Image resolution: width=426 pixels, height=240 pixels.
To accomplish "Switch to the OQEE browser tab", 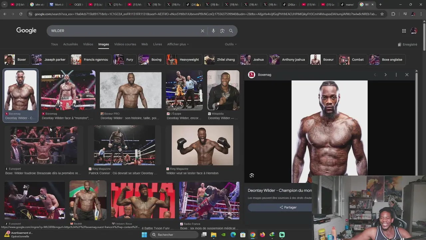I will pyautogui.click(x=76, y=4).
